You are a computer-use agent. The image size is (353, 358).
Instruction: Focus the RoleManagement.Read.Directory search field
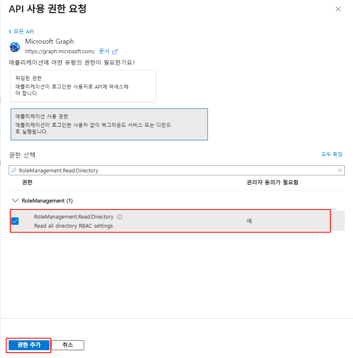pos(176,170)
